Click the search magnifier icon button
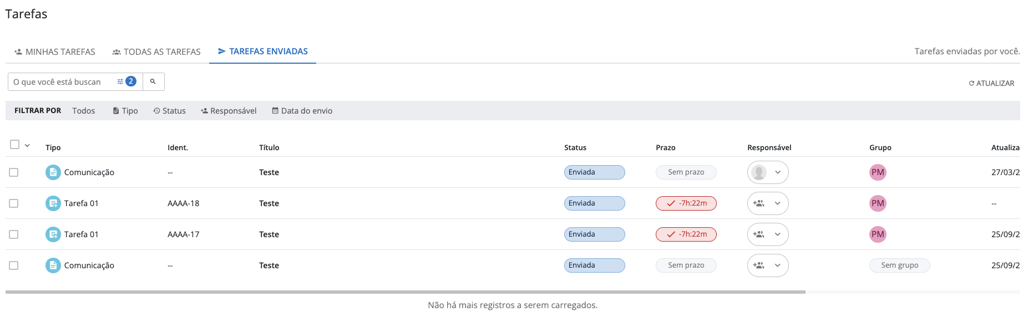Screen dimensions: 1028x317 tap(153, 81)
